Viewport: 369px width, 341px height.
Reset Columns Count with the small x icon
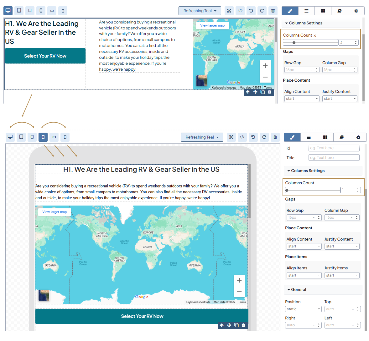tap(315, 36)
